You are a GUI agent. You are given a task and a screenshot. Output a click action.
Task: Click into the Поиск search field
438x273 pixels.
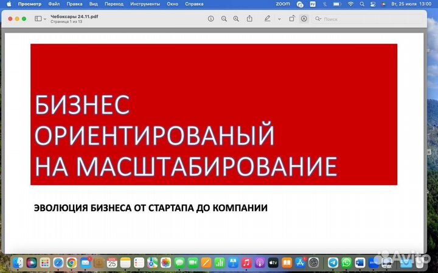[x=369, y=19]
